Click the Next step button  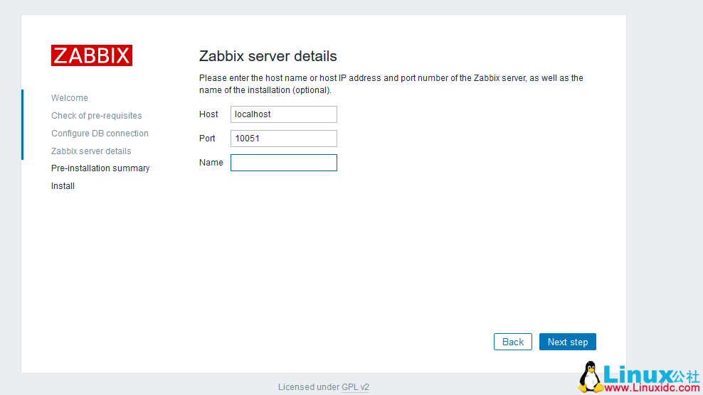[x=568, y=342]
